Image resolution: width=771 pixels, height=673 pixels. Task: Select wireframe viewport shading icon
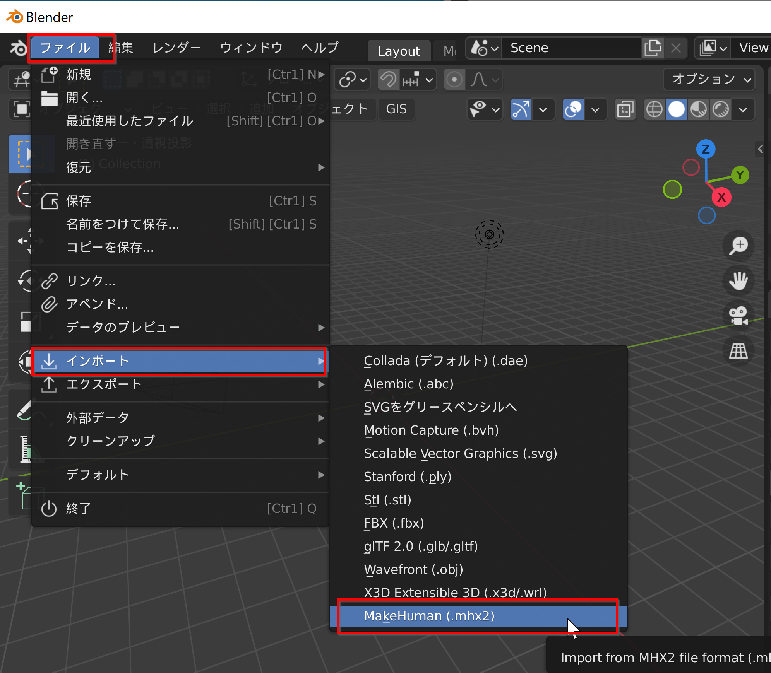pos(654,109)
